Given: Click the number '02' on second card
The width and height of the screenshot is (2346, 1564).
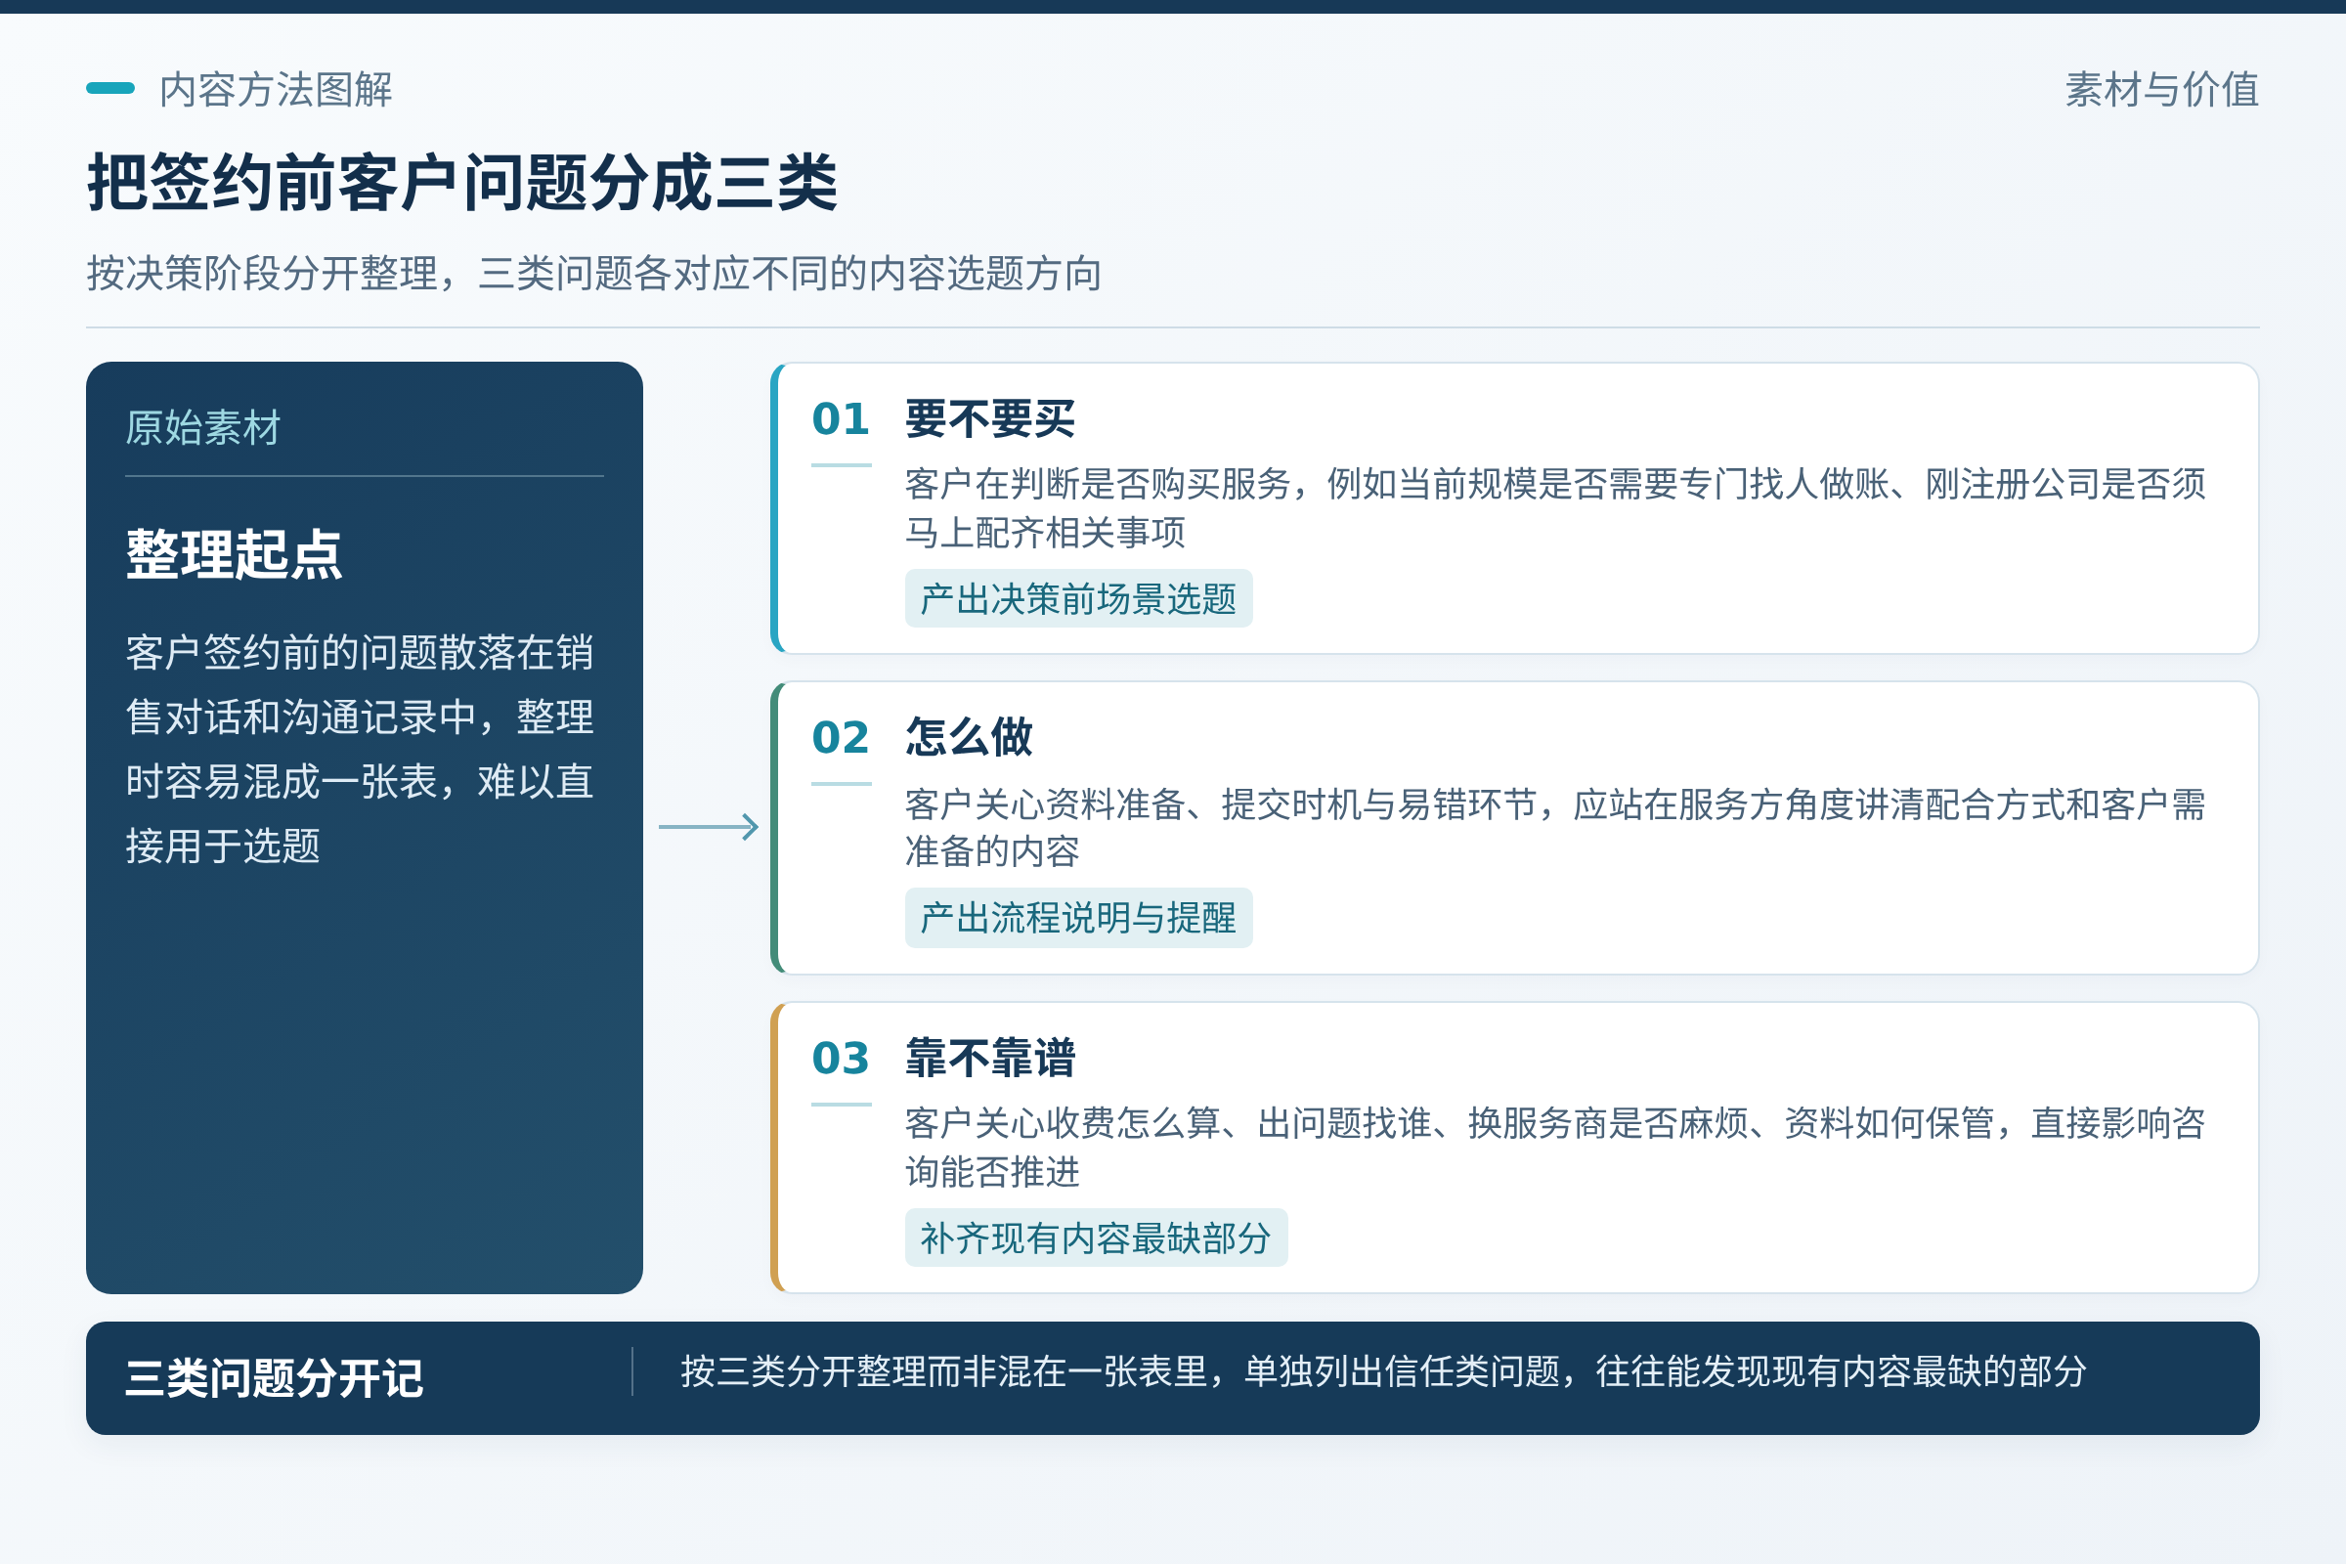Looking at the screenshot, I should tap(841, 738).
